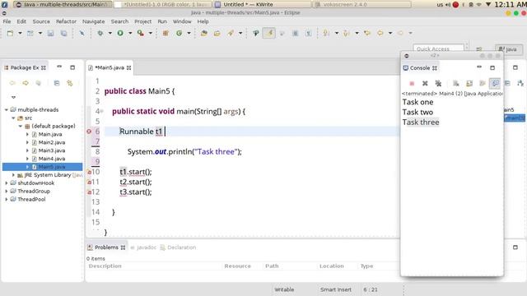This screenshot has width=527, height=296.
Task: Select the Java perspective button
Action: coord(508,49)
